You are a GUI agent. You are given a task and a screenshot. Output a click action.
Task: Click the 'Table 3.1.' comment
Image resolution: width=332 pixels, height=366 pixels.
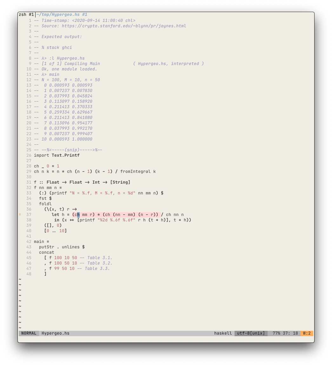pos(100,258)
